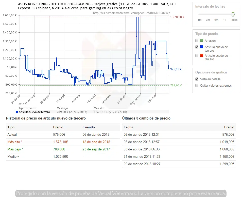Toggle the Vista en detalle checkbox
Image resolution: width=242 pixels, height=197 pixels.
coord(197,79)
